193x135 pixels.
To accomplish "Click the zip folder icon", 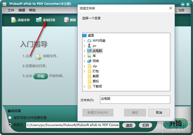I will tap(89, 66).
